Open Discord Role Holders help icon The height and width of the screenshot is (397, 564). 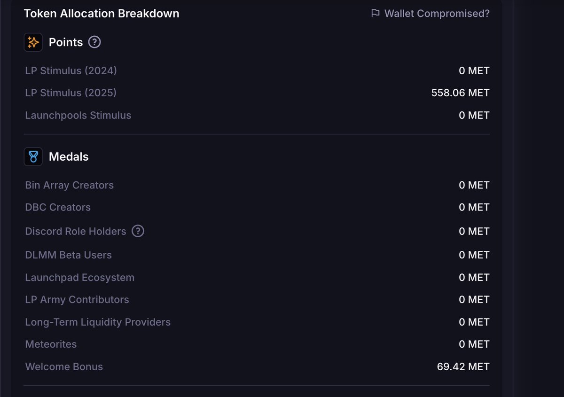pos(138,231)
